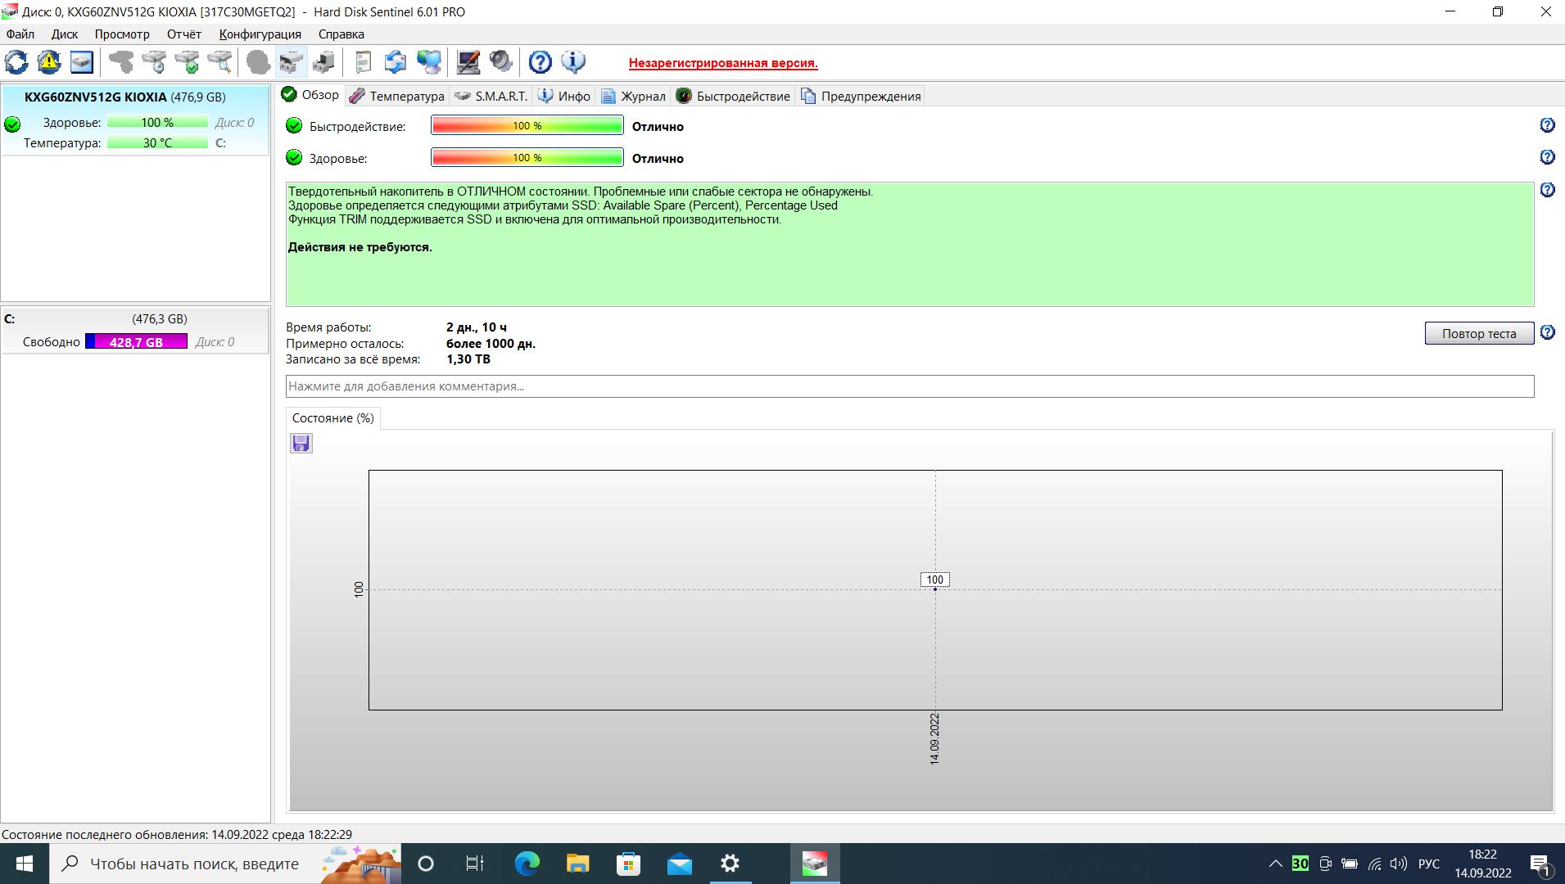Open the Конфигурация menu
Viewport: 1565px width, 884px height.
click(260, 34)
